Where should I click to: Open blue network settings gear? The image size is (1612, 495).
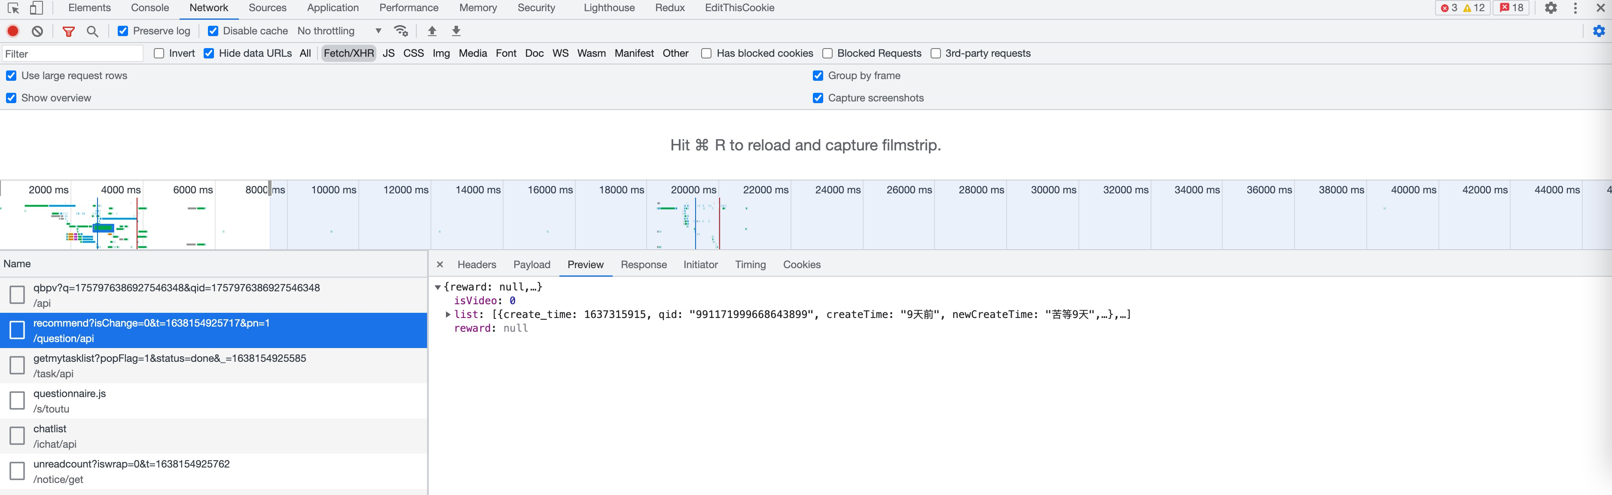pos(1599,31)
